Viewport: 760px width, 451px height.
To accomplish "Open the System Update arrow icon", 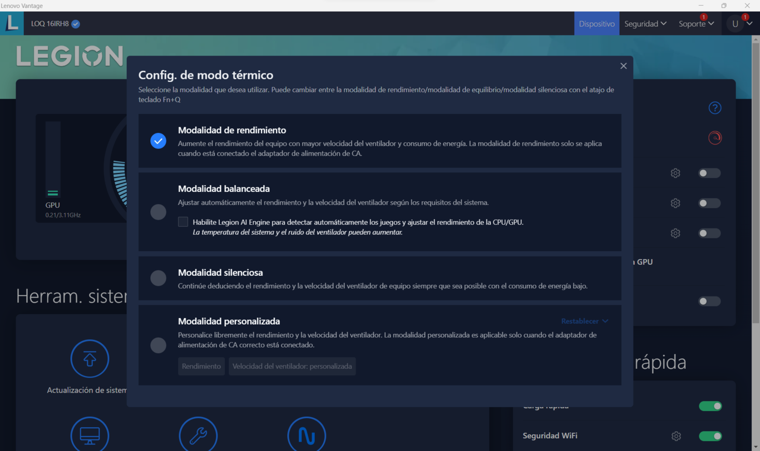I will tap(90, 359).
